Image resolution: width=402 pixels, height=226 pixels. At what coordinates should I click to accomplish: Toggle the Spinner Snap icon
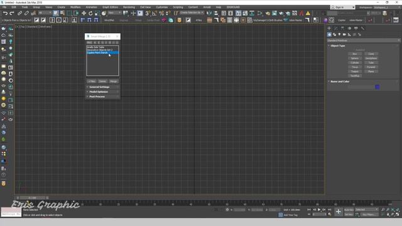click(x=168, y=13)
